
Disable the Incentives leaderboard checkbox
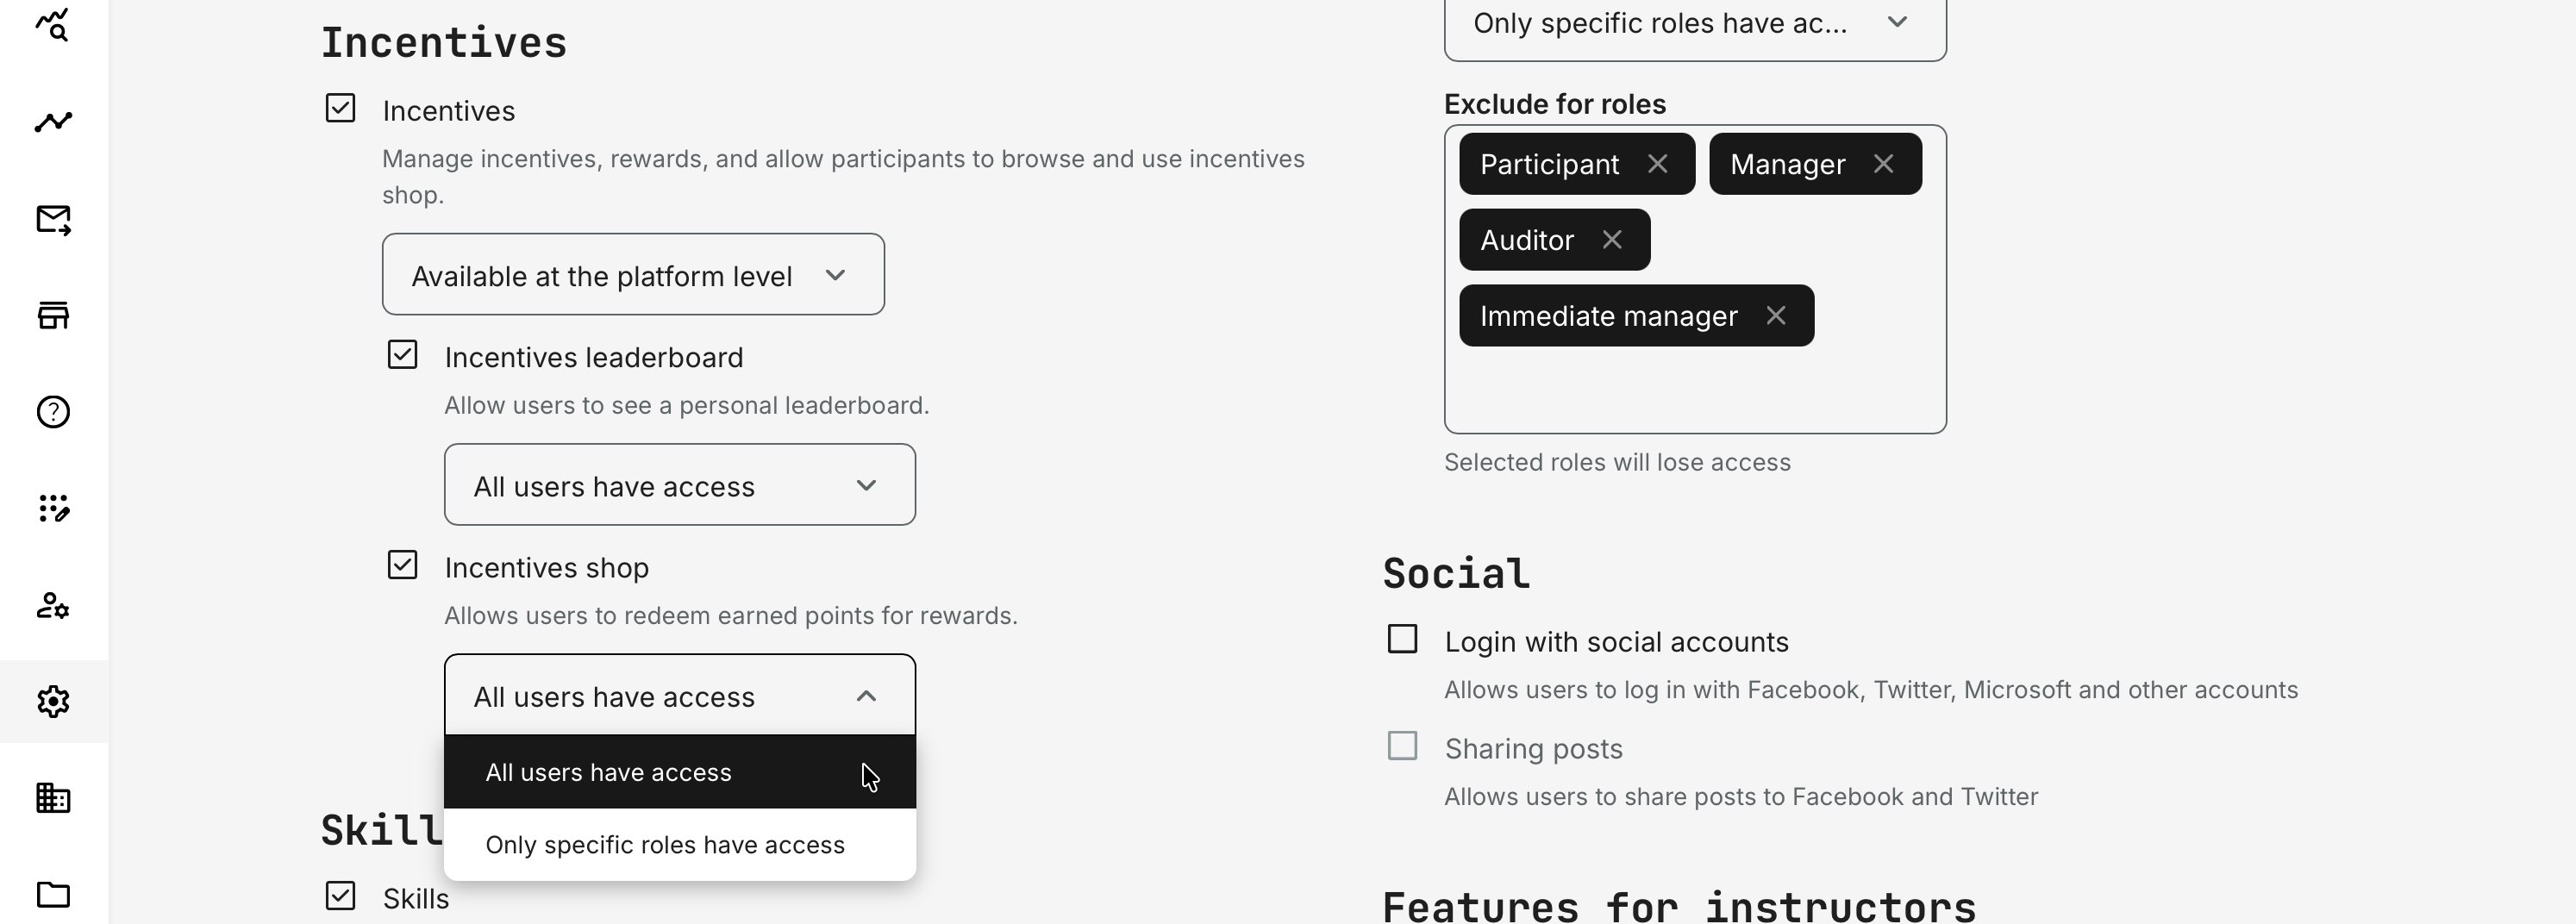tap(403, 355)
